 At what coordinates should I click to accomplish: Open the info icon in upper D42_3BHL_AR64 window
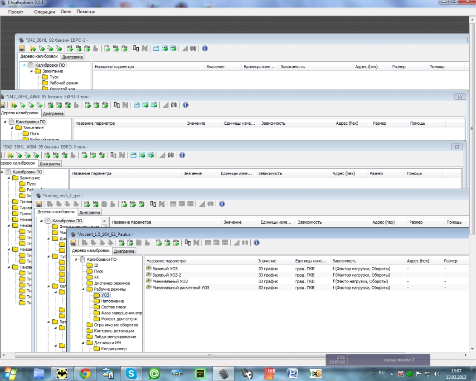(185, 105)
